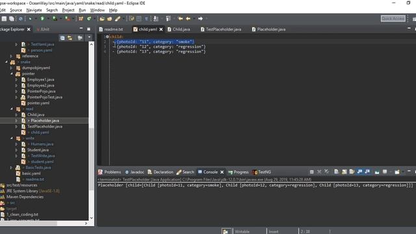Click Remove Launch X icon in Console

click(x=319, y=172)
